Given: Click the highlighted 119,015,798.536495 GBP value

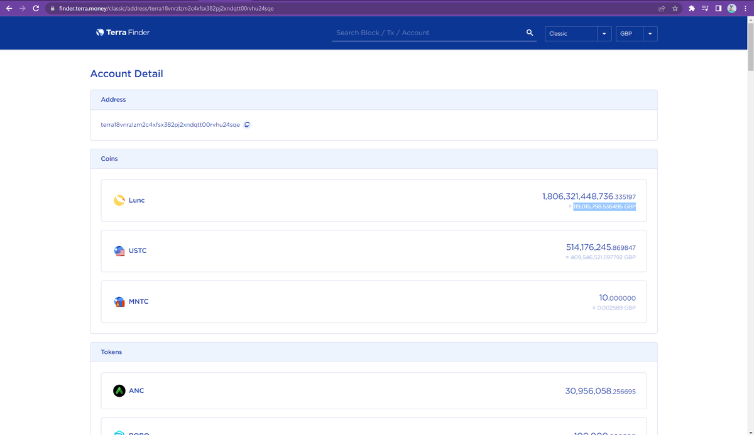Looking at the screenshot, I should (604, 207).
